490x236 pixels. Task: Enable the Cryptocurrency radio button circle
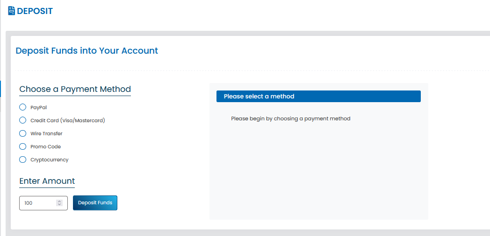click(x=22, y=160)
